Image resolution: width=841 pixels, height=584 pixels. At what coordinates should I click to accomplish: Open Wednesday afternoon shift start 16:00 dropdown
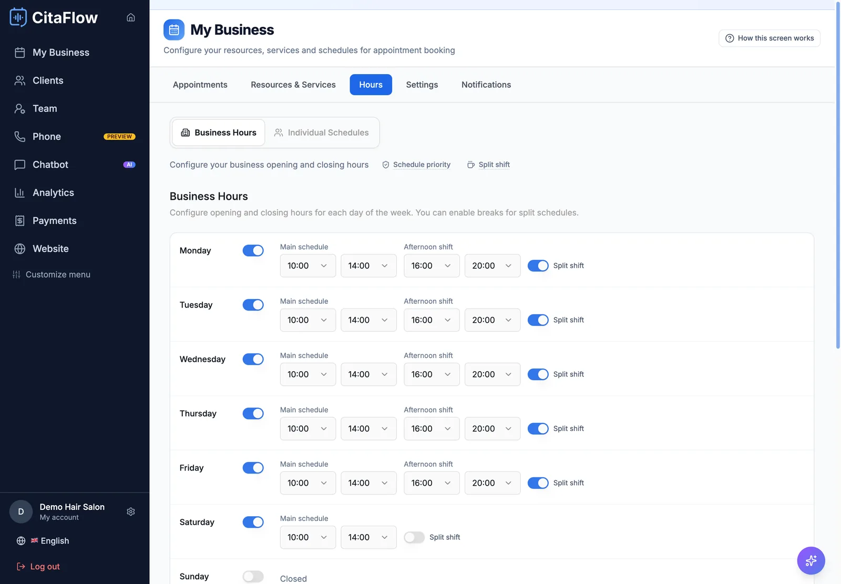(x=432, y=374)
